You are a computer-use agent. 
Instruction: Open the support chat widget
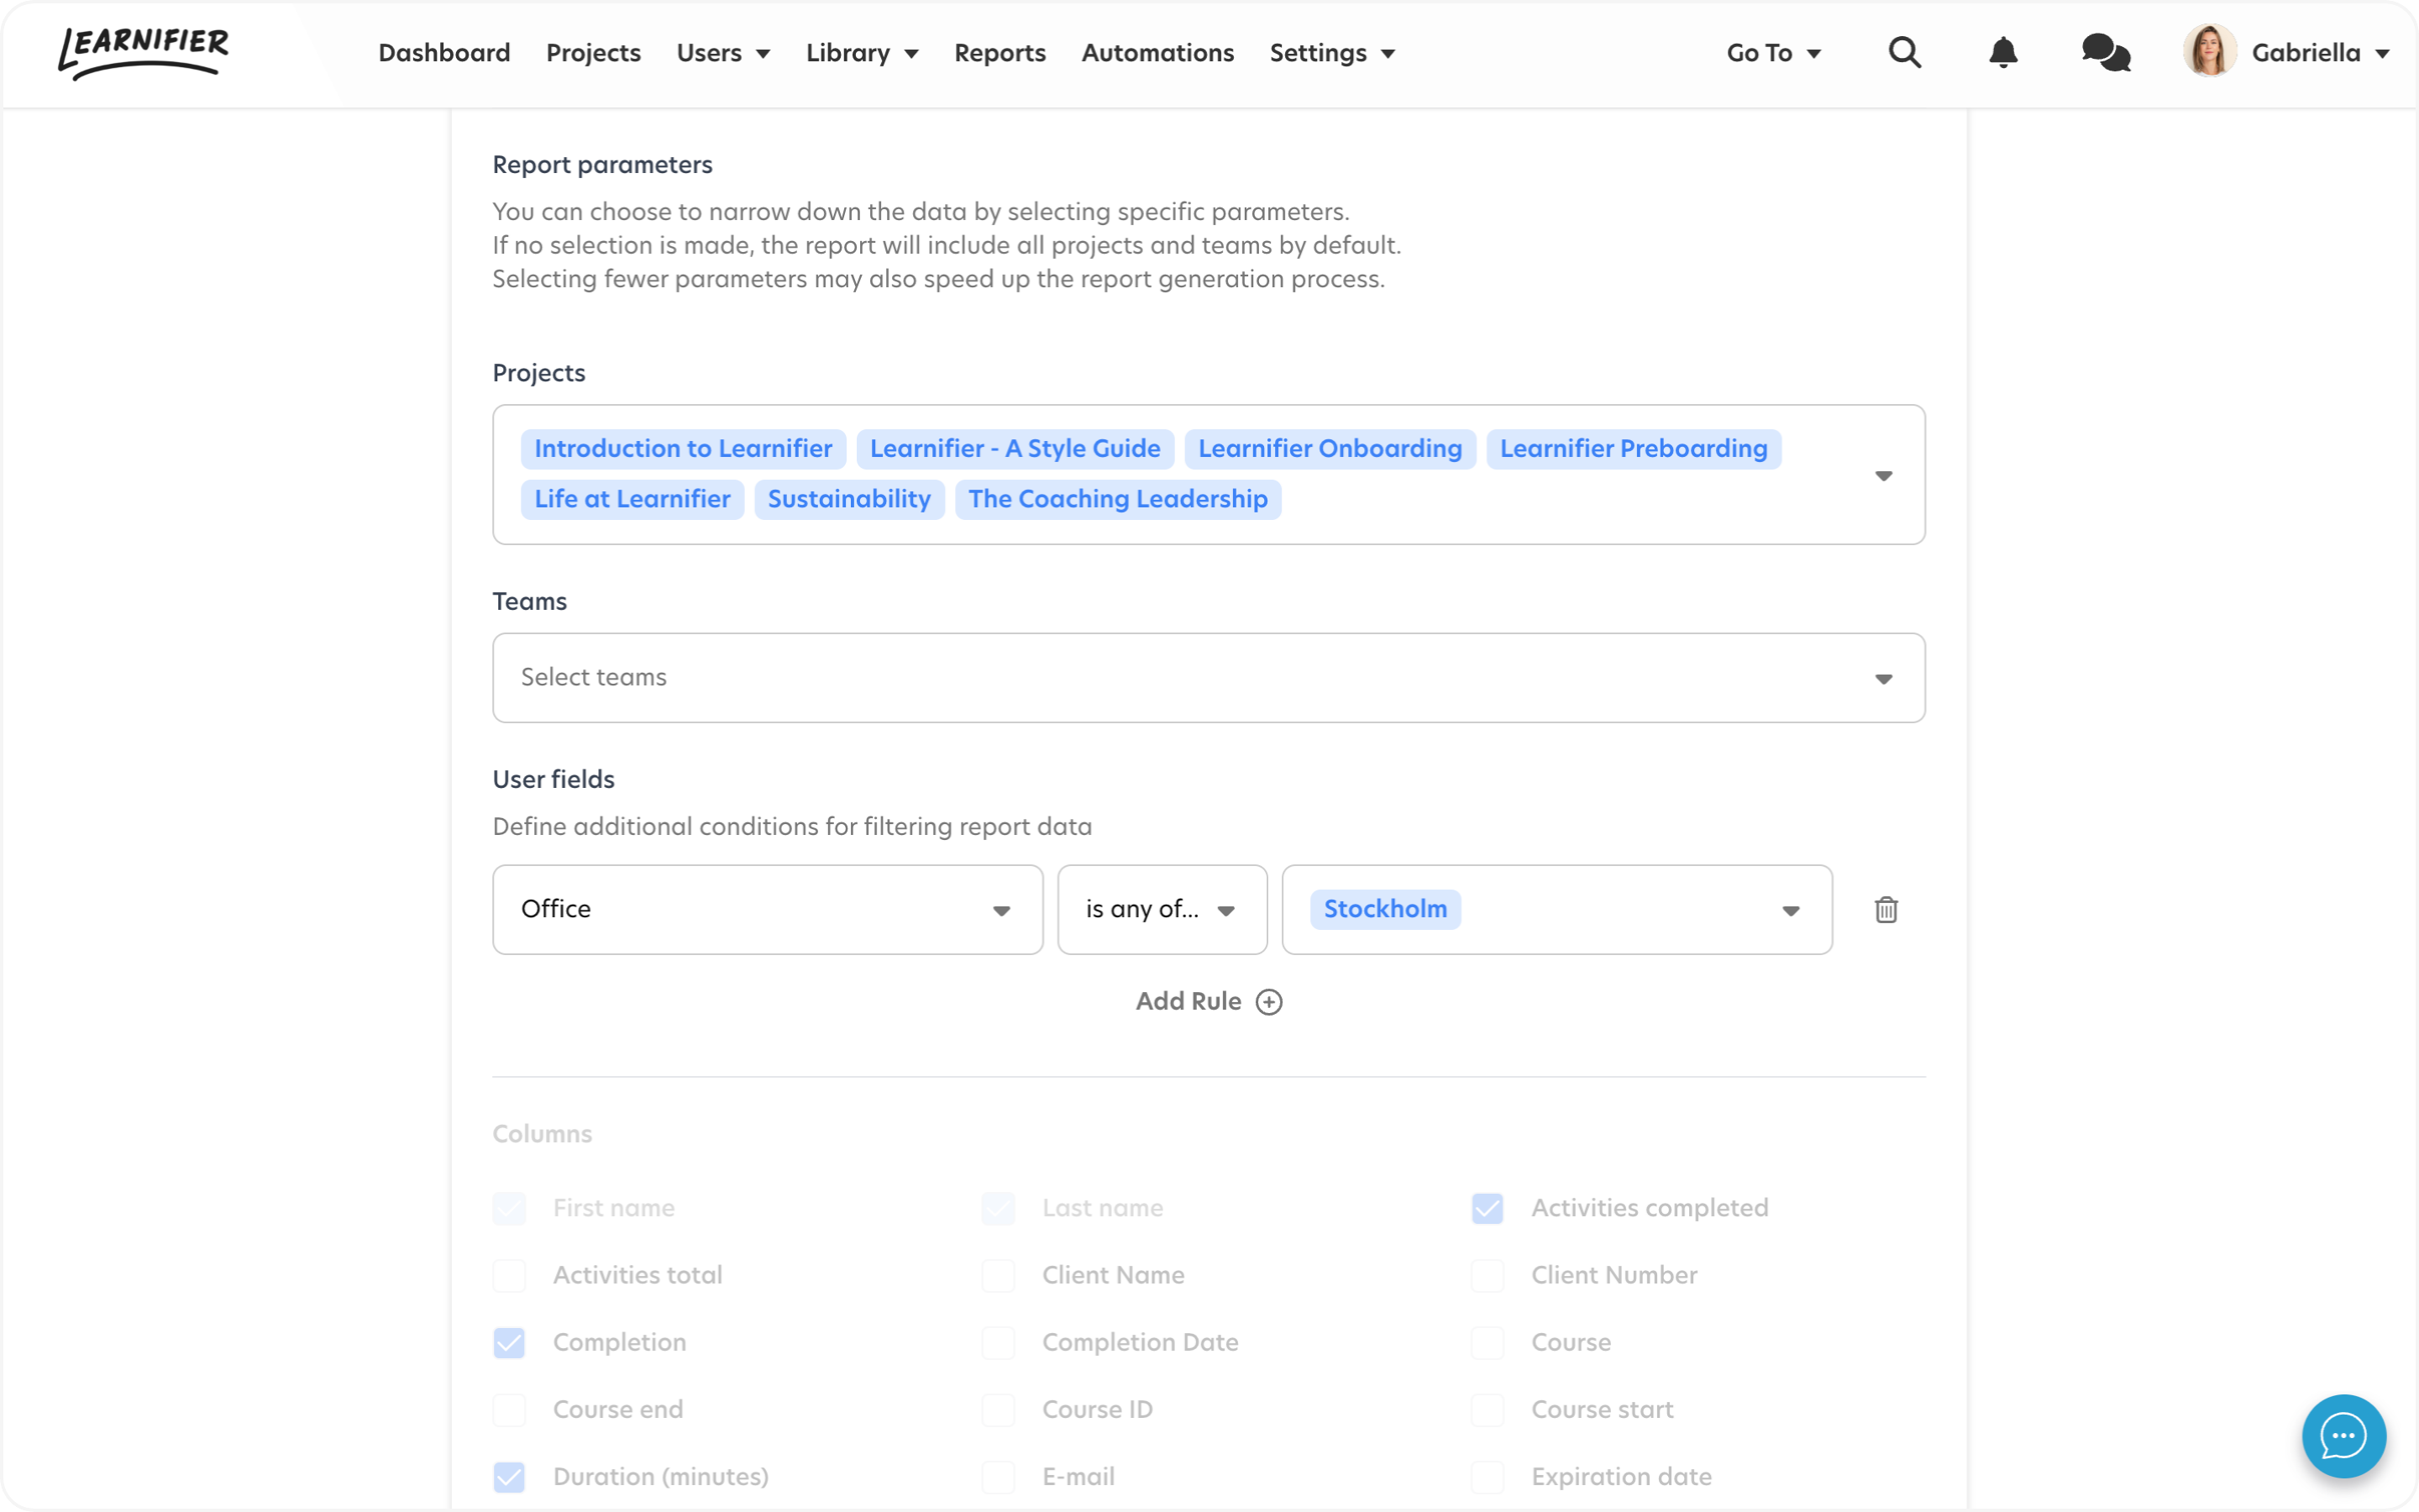click(2343, 1435)
